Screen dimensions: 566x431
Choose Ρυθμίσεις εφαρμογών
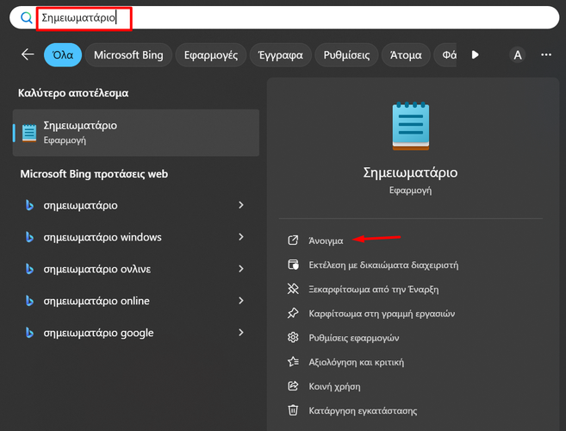(x=354, y=338)
